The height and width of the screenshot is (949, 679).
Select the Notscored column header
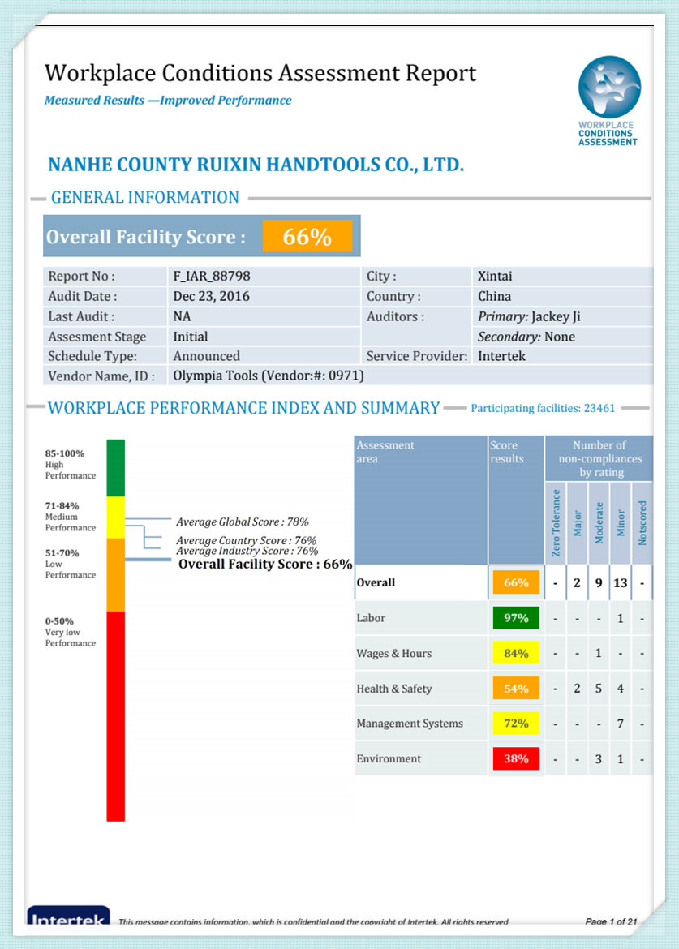pos(642,523)
